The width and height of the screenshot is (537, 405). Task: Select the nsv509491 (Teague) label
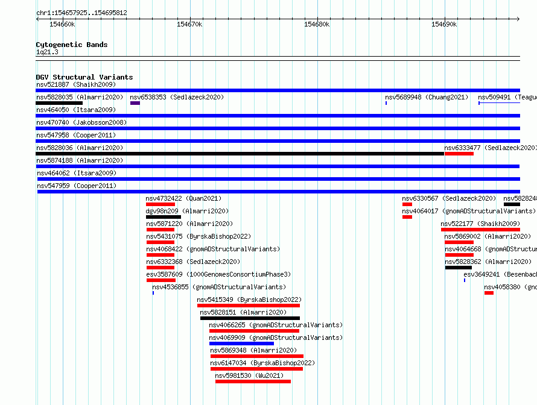[507, 97]
